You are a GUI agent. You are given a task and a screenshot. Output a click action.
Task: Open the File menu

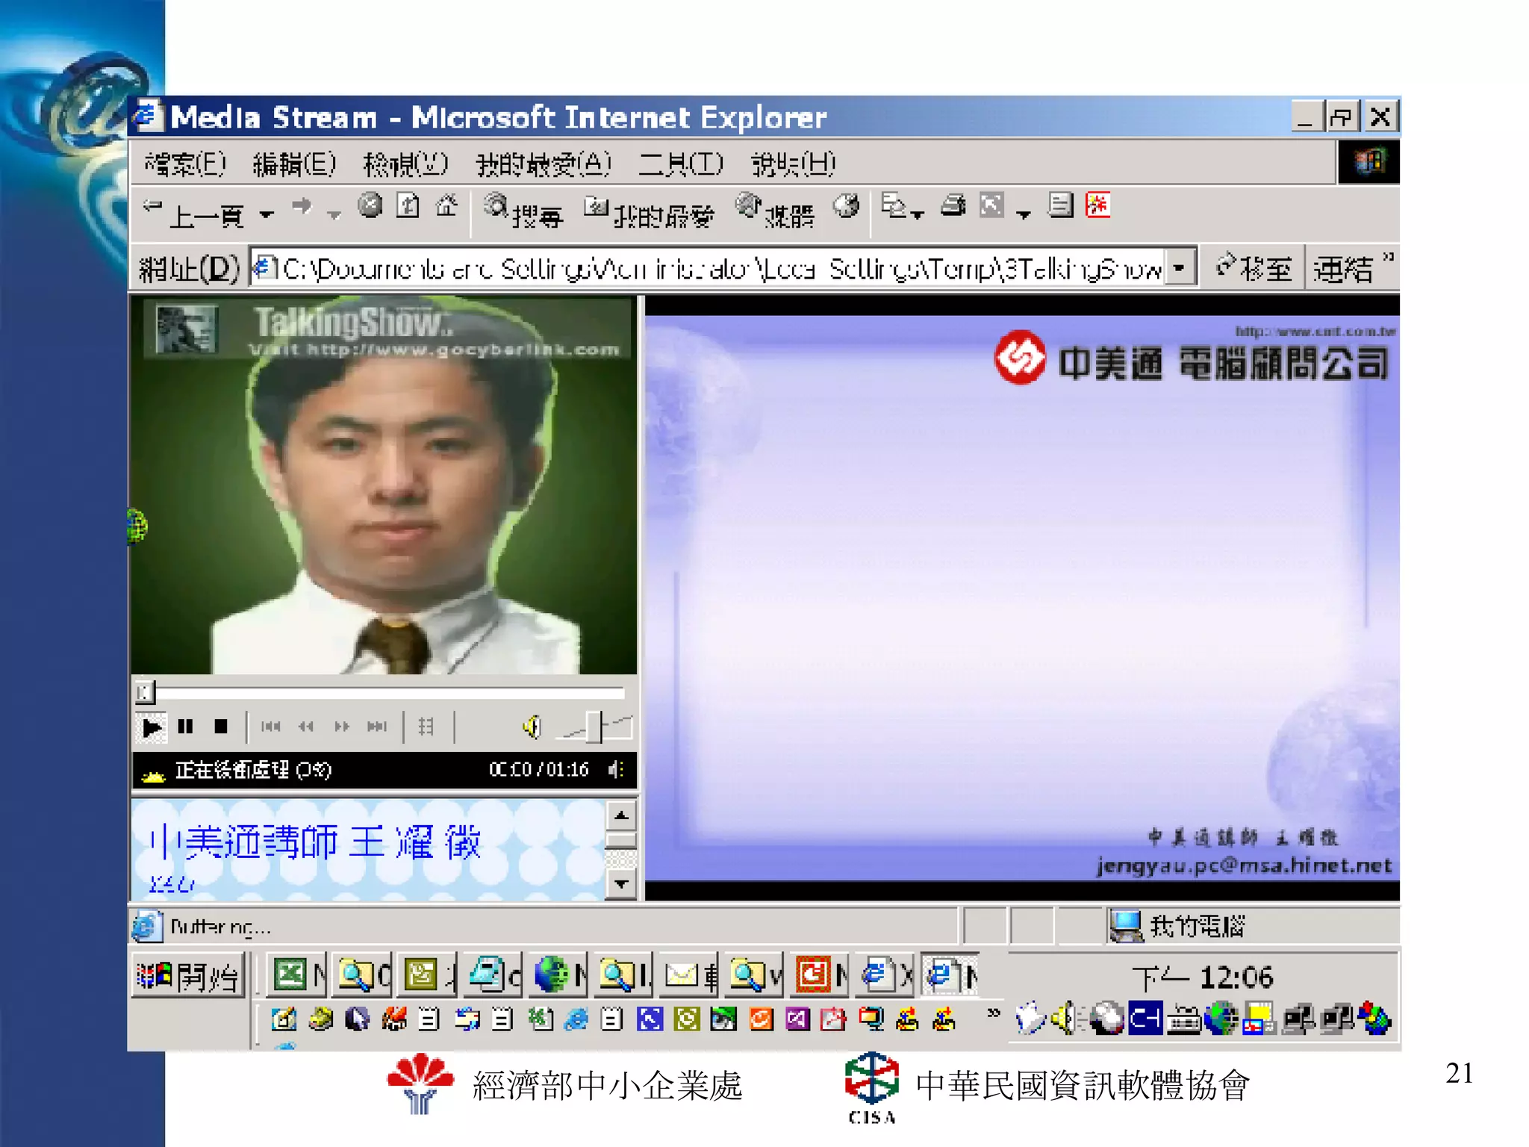click(184, 164)
